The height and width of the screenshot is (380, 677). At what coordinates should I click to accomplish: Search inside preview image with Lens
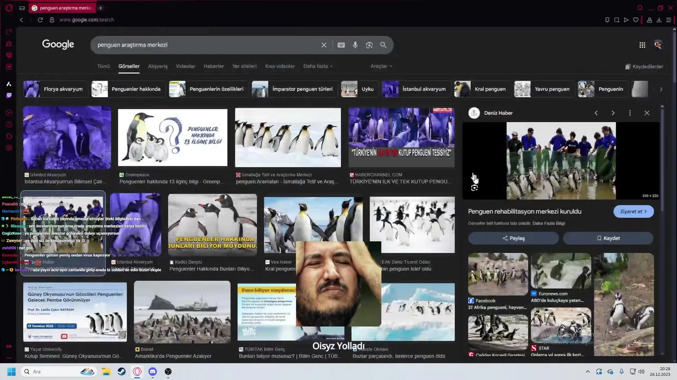[474, 188]
